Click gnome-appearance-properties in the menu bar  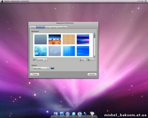pyautogui.click(x=17, y=1)
